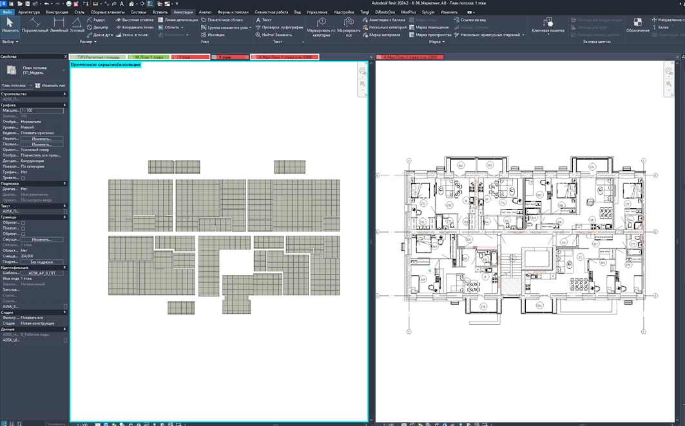Switch to ТЭП/Расчетная площадь view tab
This screenshot has height=426, width=685.
tap(98, 57)
